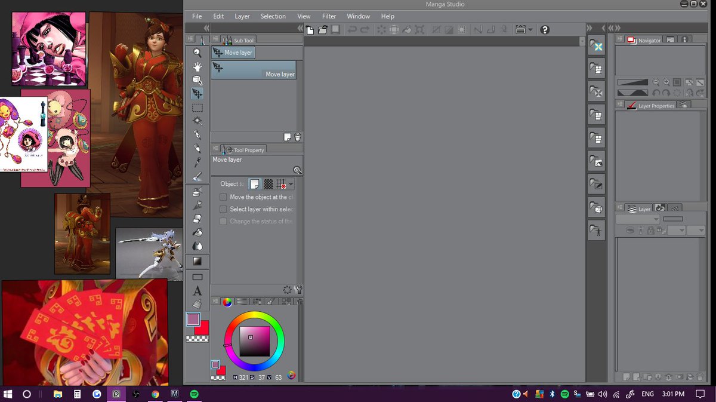Toggle 'Select layer within selec' checkbox
Viewport: 716px width, 402px height.
point(223,209)
